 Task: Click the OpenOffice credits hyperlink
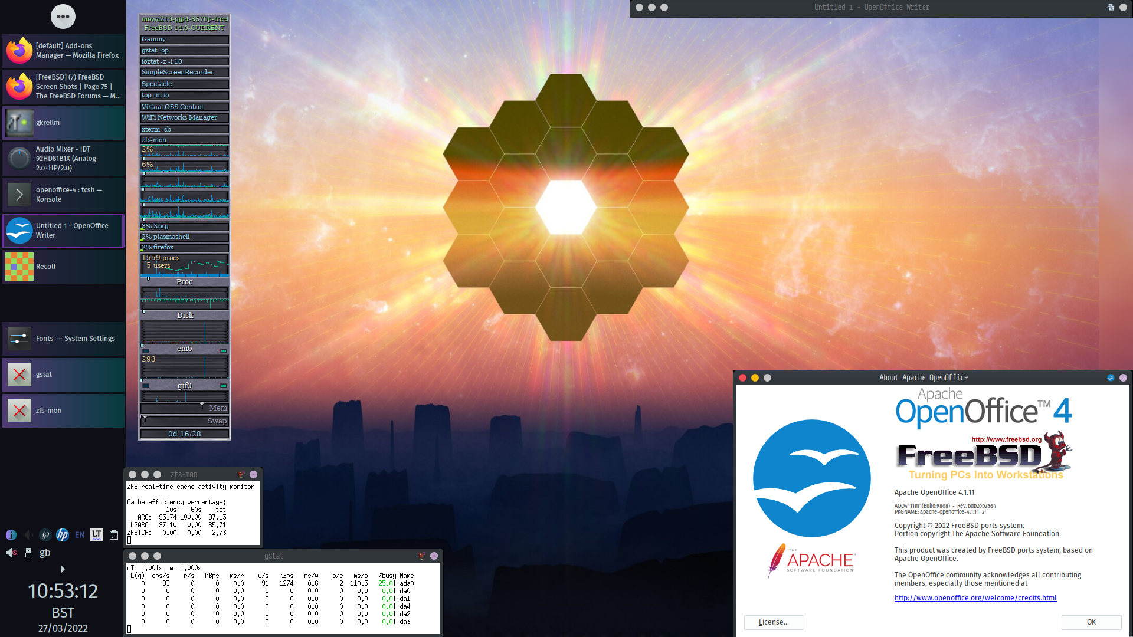pyautogui.click(x=976, y=597)
